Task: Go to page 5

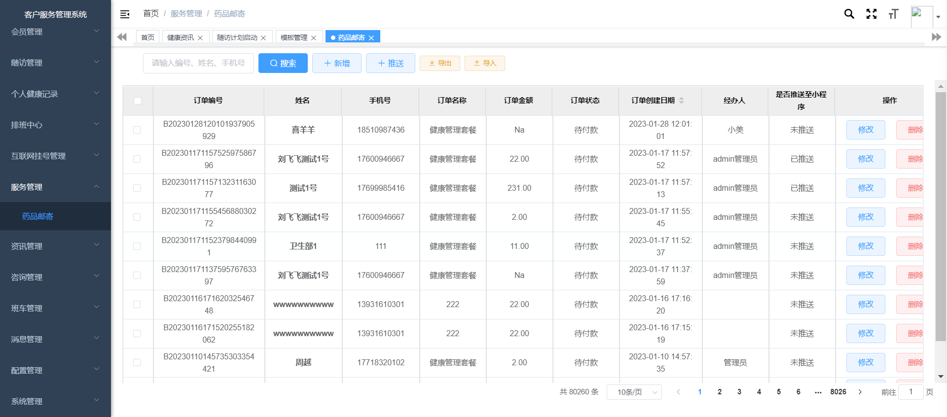Action: click(779, 392)
